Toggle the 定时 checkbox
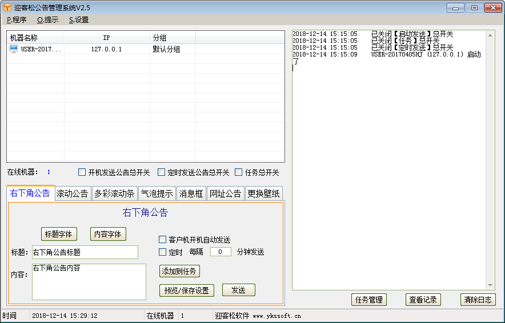This screenshot has height=323, width=505. click(x=162, y=252)
